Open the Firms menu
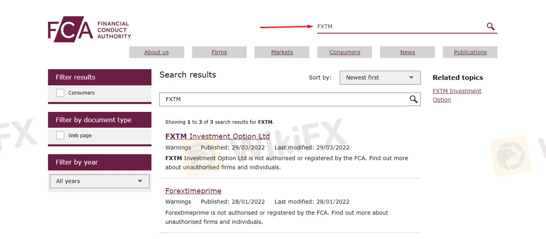Screen dimensions: 546x239 [x=219, y=52]
